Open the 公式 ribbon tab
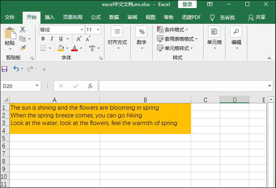 point(96,18)
